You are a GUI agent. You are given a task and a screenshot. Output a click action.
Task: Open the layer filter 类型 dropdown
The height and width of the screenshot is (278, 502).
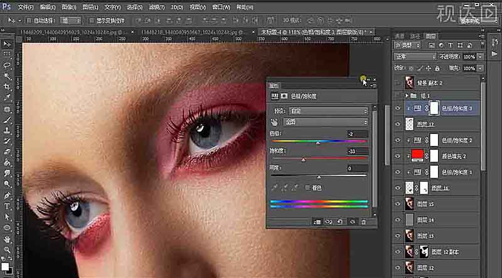coord(407,45)
